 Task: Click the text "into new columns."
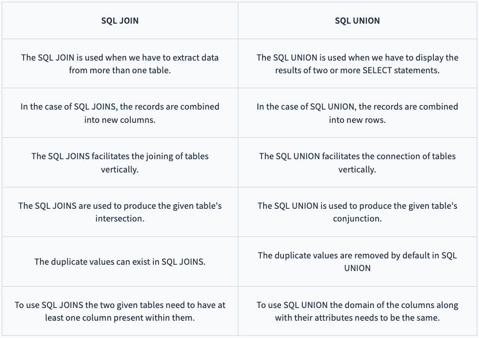[x=120, y=120]
